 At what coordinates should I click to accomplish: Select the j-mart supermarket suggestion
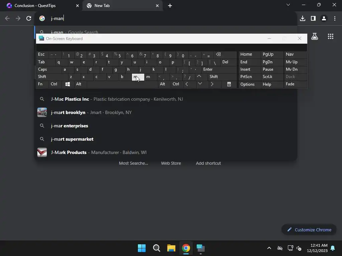tap(166, 139)
